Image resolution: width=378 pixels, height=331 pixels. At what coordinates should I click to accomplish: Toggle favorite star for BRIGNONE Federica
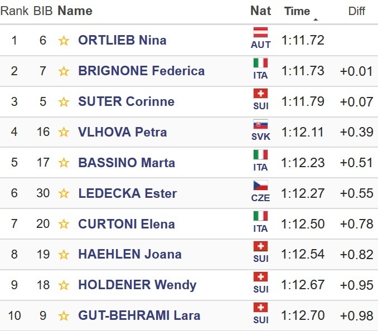pos(64,71)
